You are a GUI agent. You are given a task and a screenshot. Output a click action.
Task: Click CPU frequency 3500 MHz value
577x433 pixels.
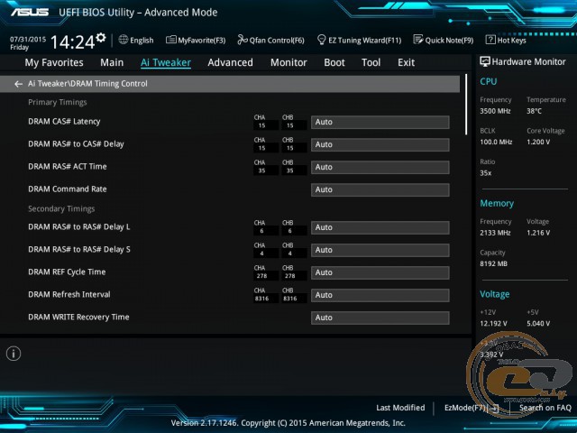(x=495, y=111)
